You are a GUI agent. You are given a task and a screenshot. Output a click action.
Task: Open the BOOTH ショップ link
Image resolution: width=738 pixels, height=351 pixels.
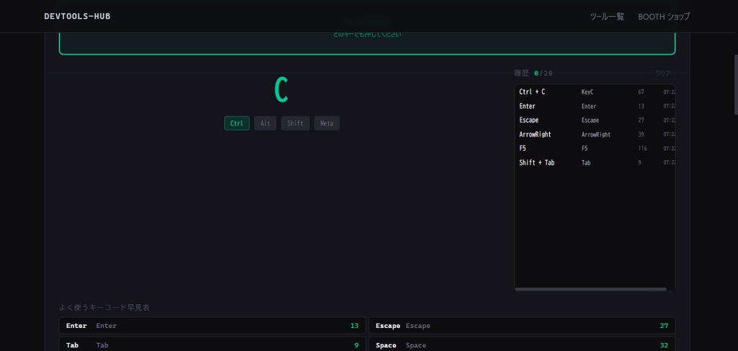[x=664, y=17]
